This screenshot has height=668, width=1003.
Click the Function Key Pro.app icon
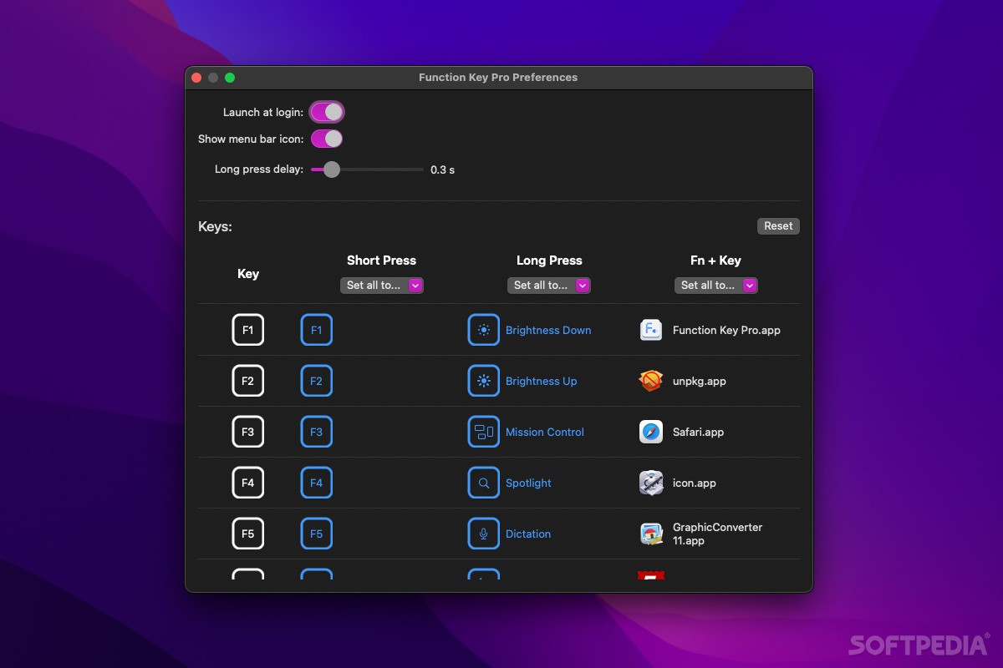point(650,330)
